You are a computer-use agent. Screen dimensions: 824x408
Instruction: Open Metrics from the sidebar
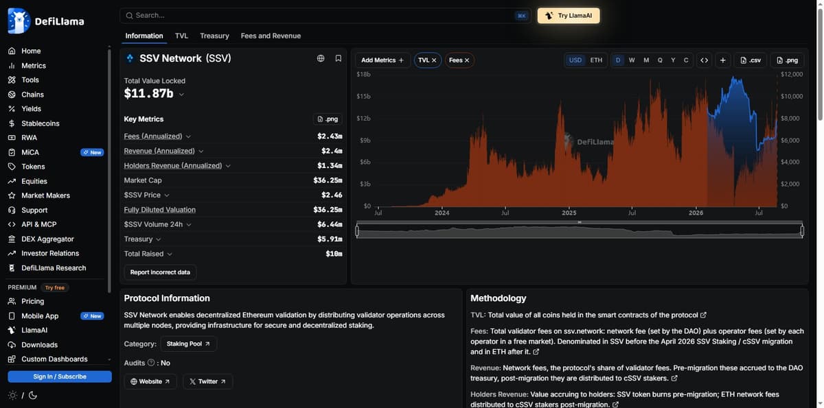click(33, 66)
